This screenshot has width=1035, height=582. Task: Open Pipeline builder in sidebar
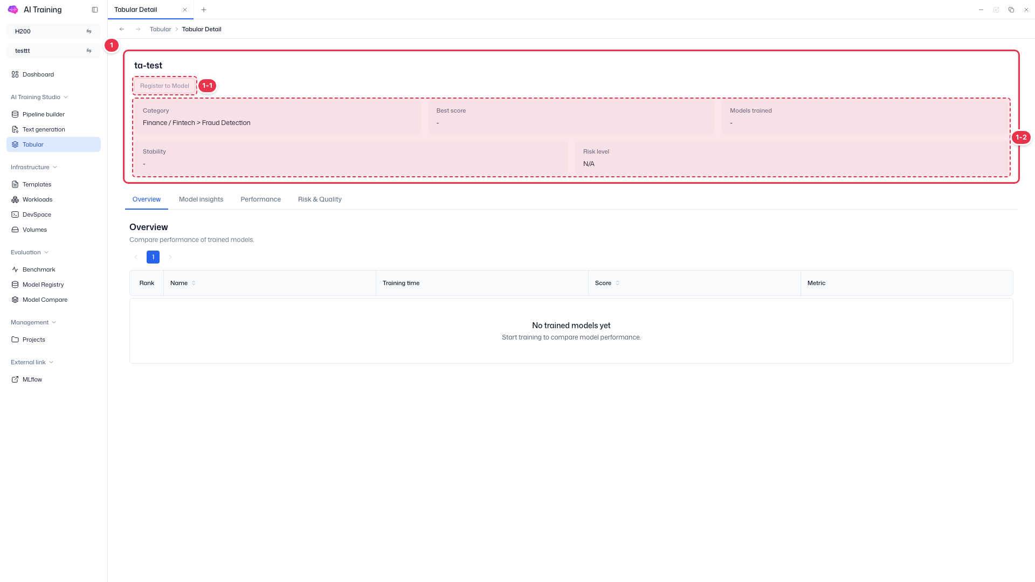coord(53,114)
